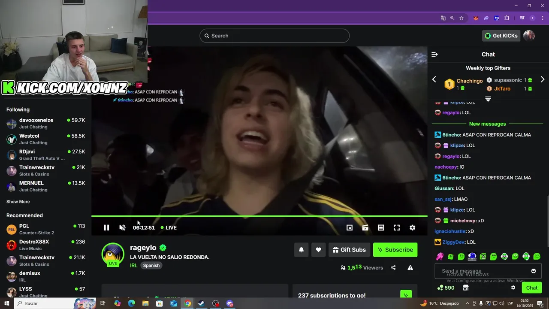Open Chrome profile button
Screen dimensions: 549x309
[x=532, y=18]
